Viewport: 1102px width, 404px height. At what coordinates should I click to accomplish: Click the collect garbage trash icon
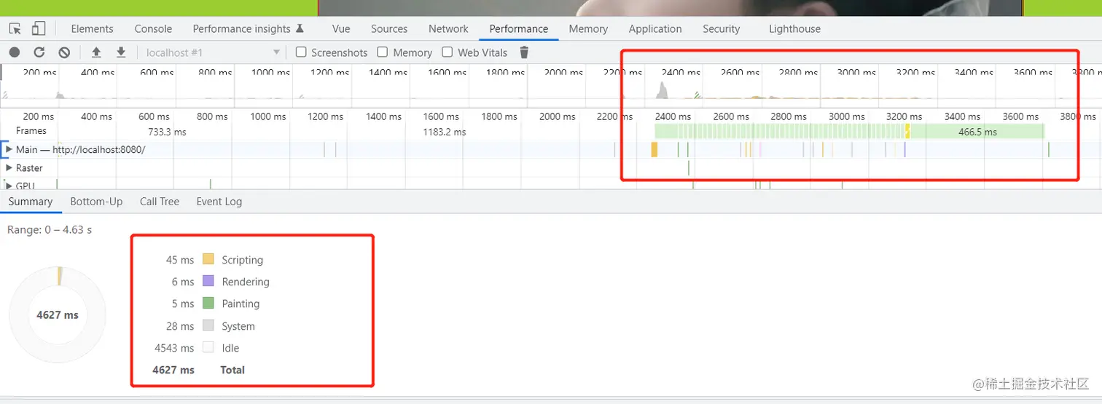(523, 52)
